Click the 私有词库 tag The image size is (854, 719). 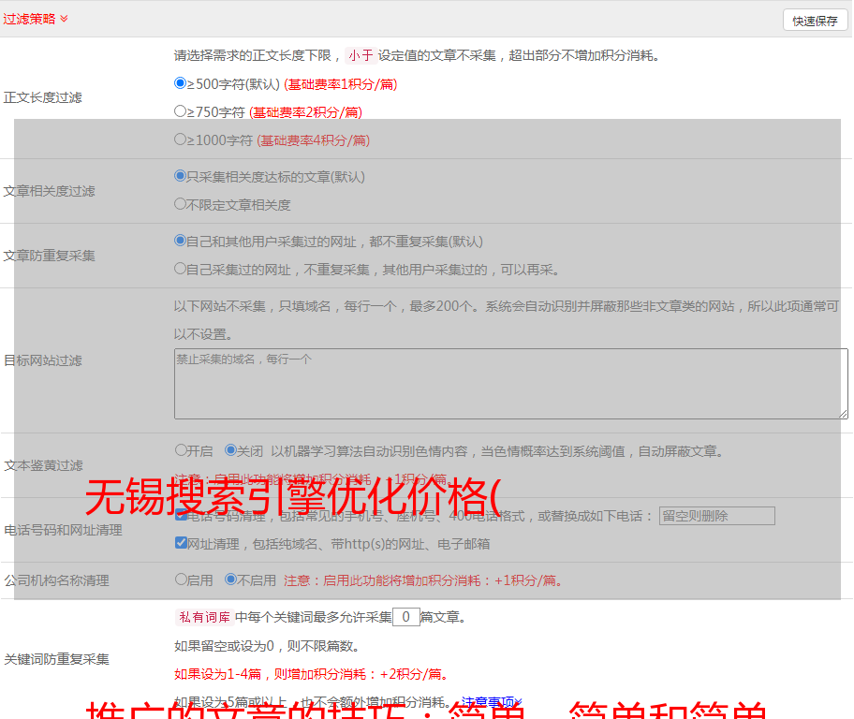(205, 617)
